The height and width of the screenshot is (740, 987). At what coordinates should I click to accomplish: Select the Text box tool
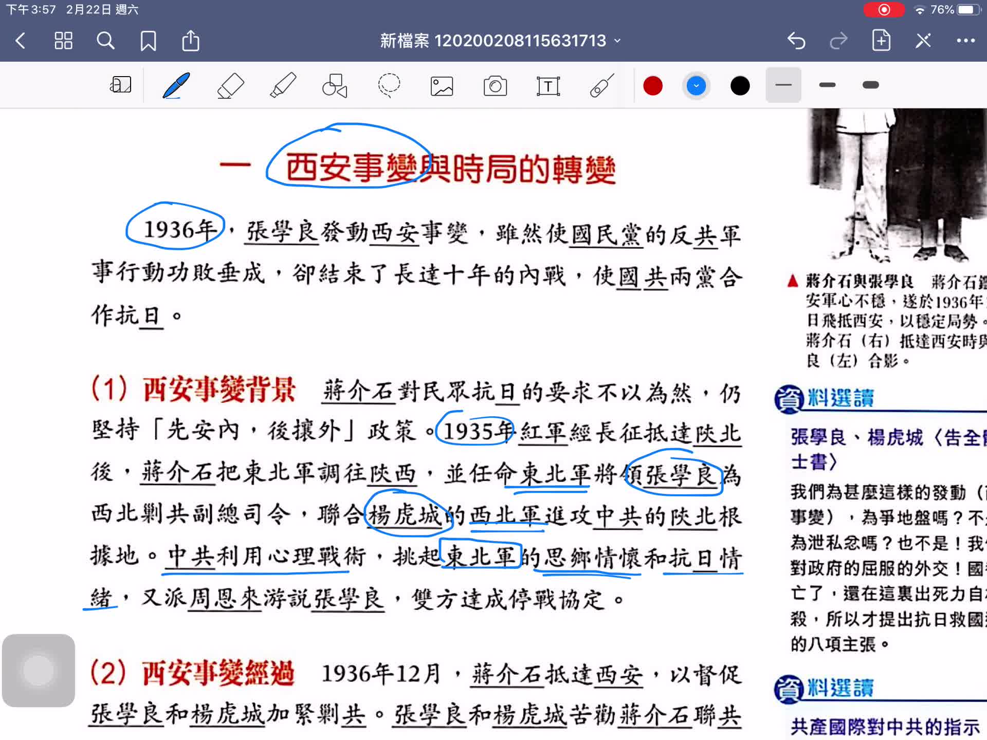[548, 86]
